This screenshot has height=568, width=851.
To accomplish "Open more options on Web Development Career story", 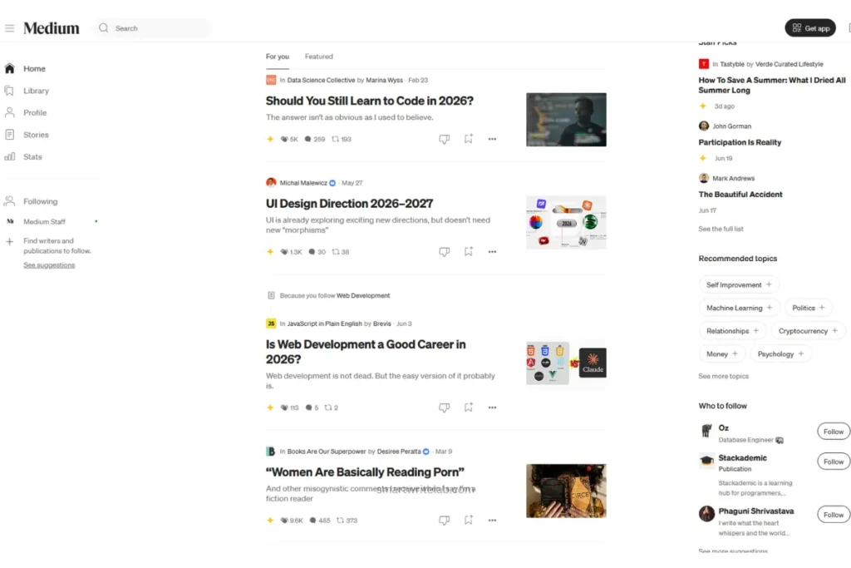I will pos(492,407).
